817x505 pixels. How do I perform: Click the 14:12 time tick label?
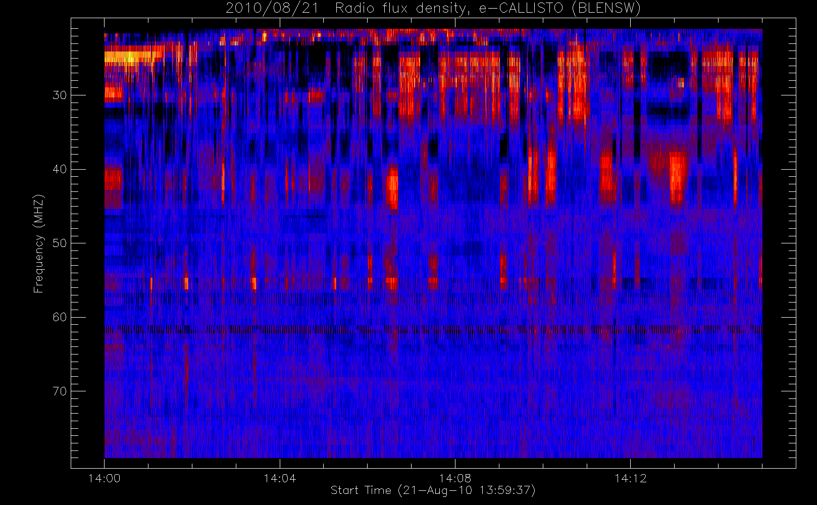[630, 478]
